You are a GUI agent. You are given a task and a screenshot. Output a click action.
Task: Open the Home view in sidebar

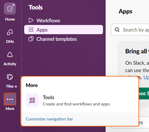click(10, 9)
